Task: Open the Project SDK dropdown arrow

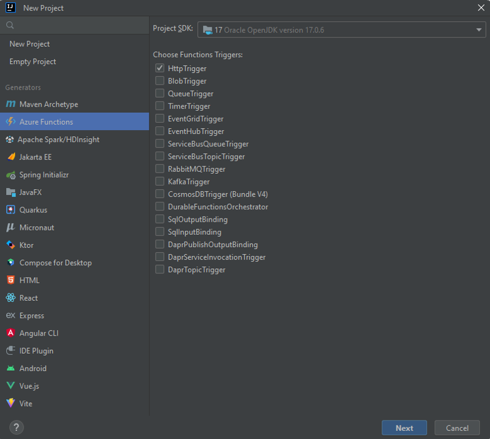Action: (x=479, y=30)
